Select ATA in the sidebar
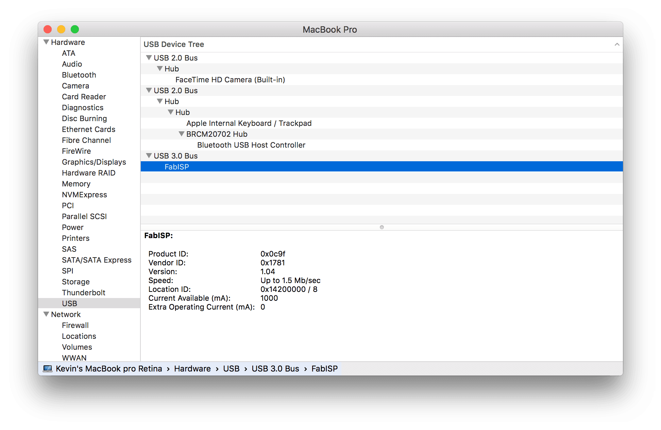Viewport: 661px width, 430px height. pyautogui.click(x=69, y=53)
